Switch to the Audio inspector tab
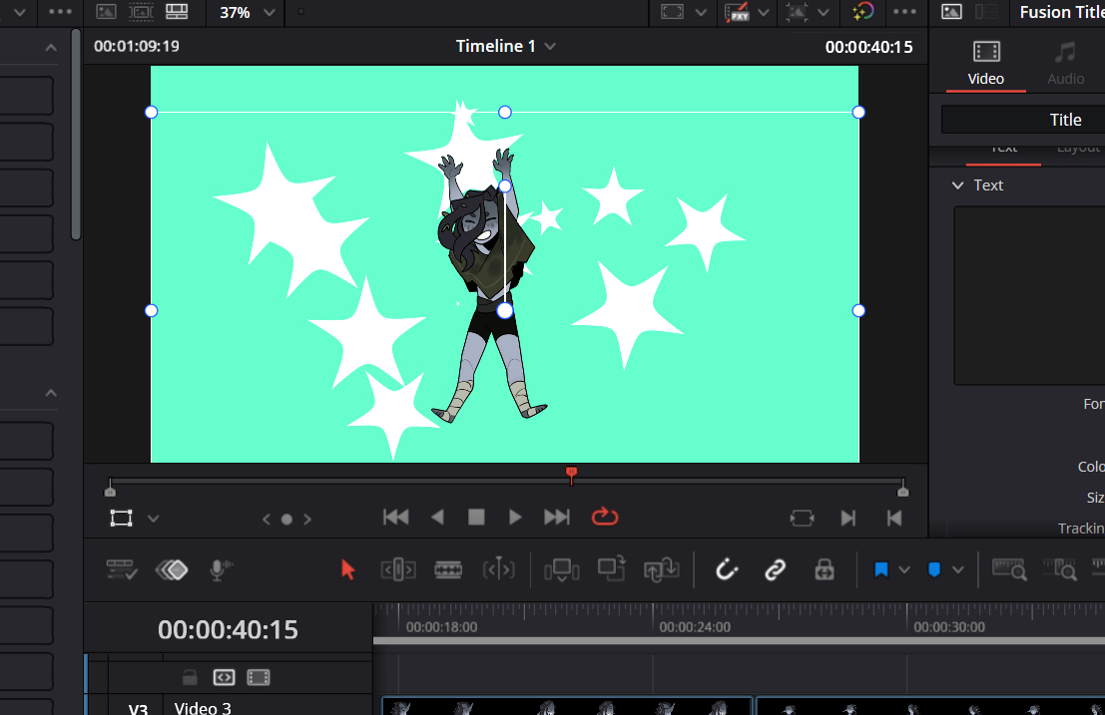 1066,62
